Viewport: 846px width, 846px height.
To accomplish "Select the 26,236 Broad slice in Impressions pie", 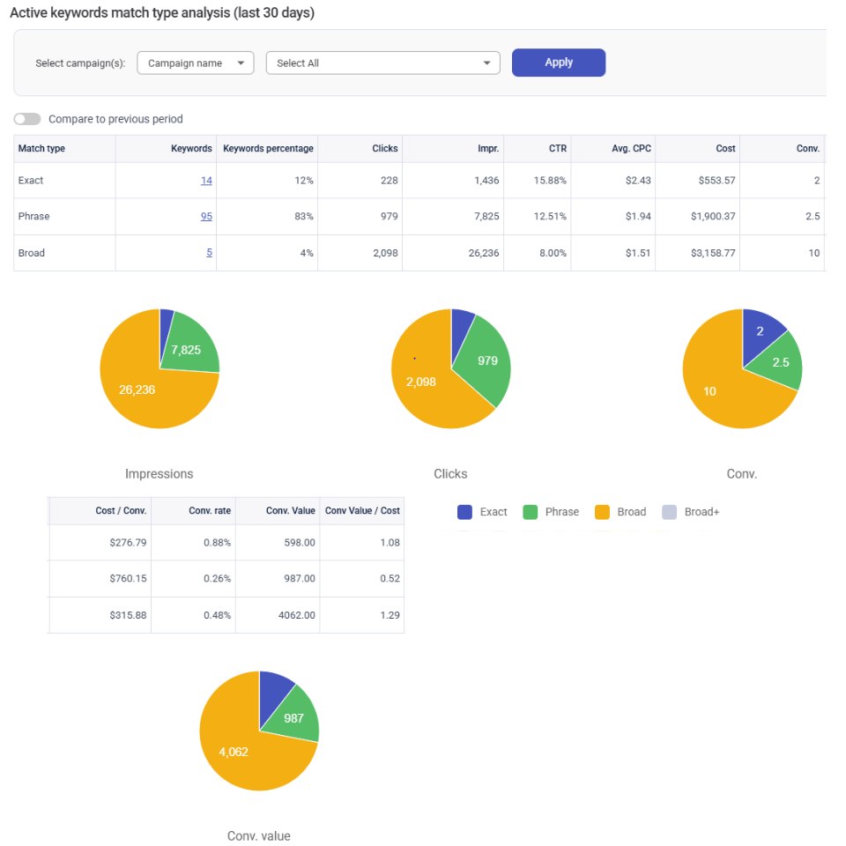I will tap(137, 390).
